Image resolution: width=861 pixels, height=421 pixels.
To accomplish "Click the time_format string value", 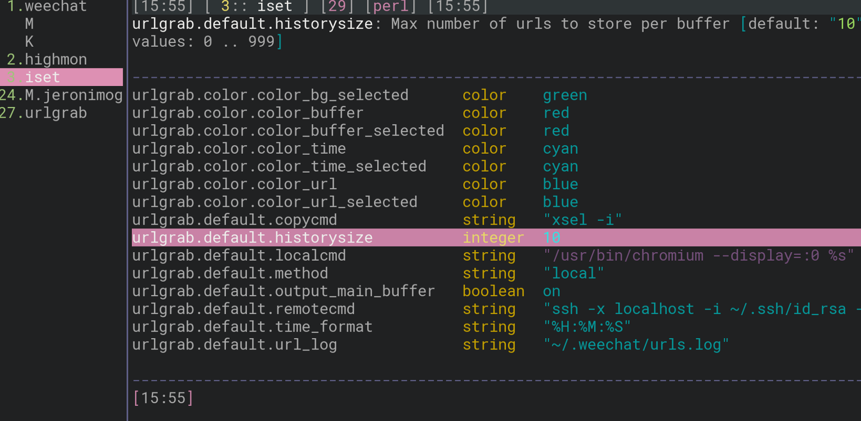I will point(587,326).
